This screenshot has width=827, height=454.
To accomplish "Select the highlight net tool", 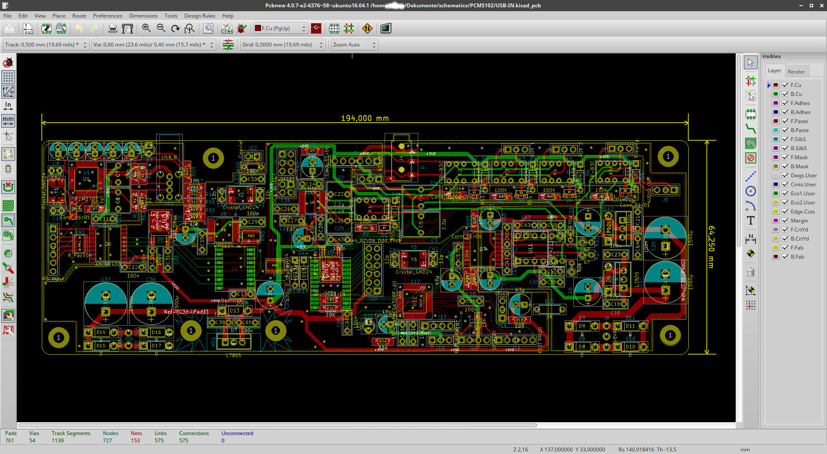I will (x=751, y=80).
